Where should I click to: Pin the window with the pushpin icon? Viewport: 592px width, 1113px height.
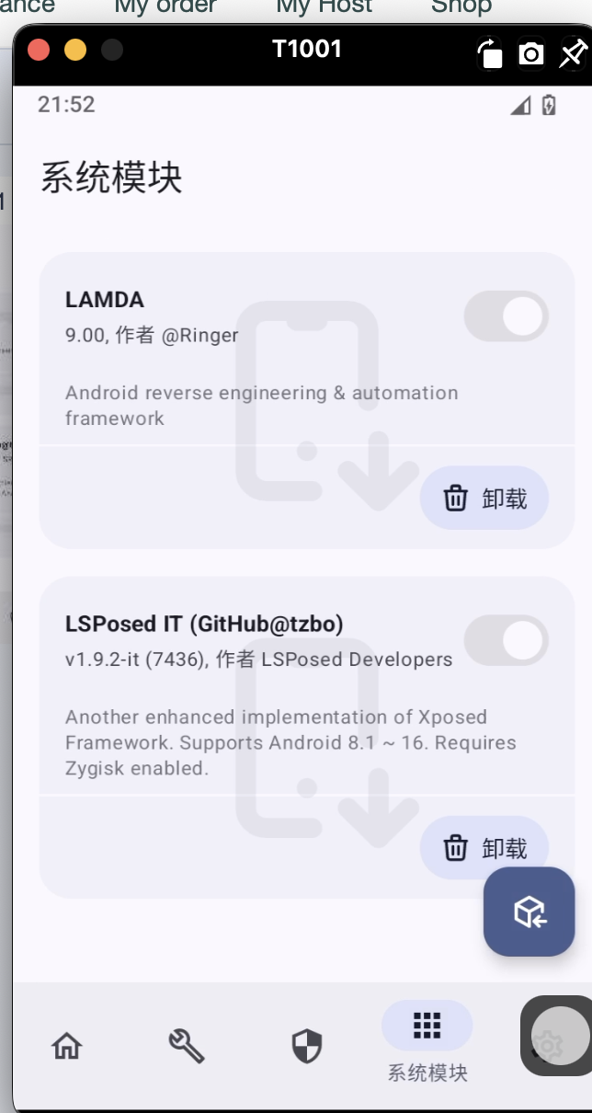coord(570,52)
